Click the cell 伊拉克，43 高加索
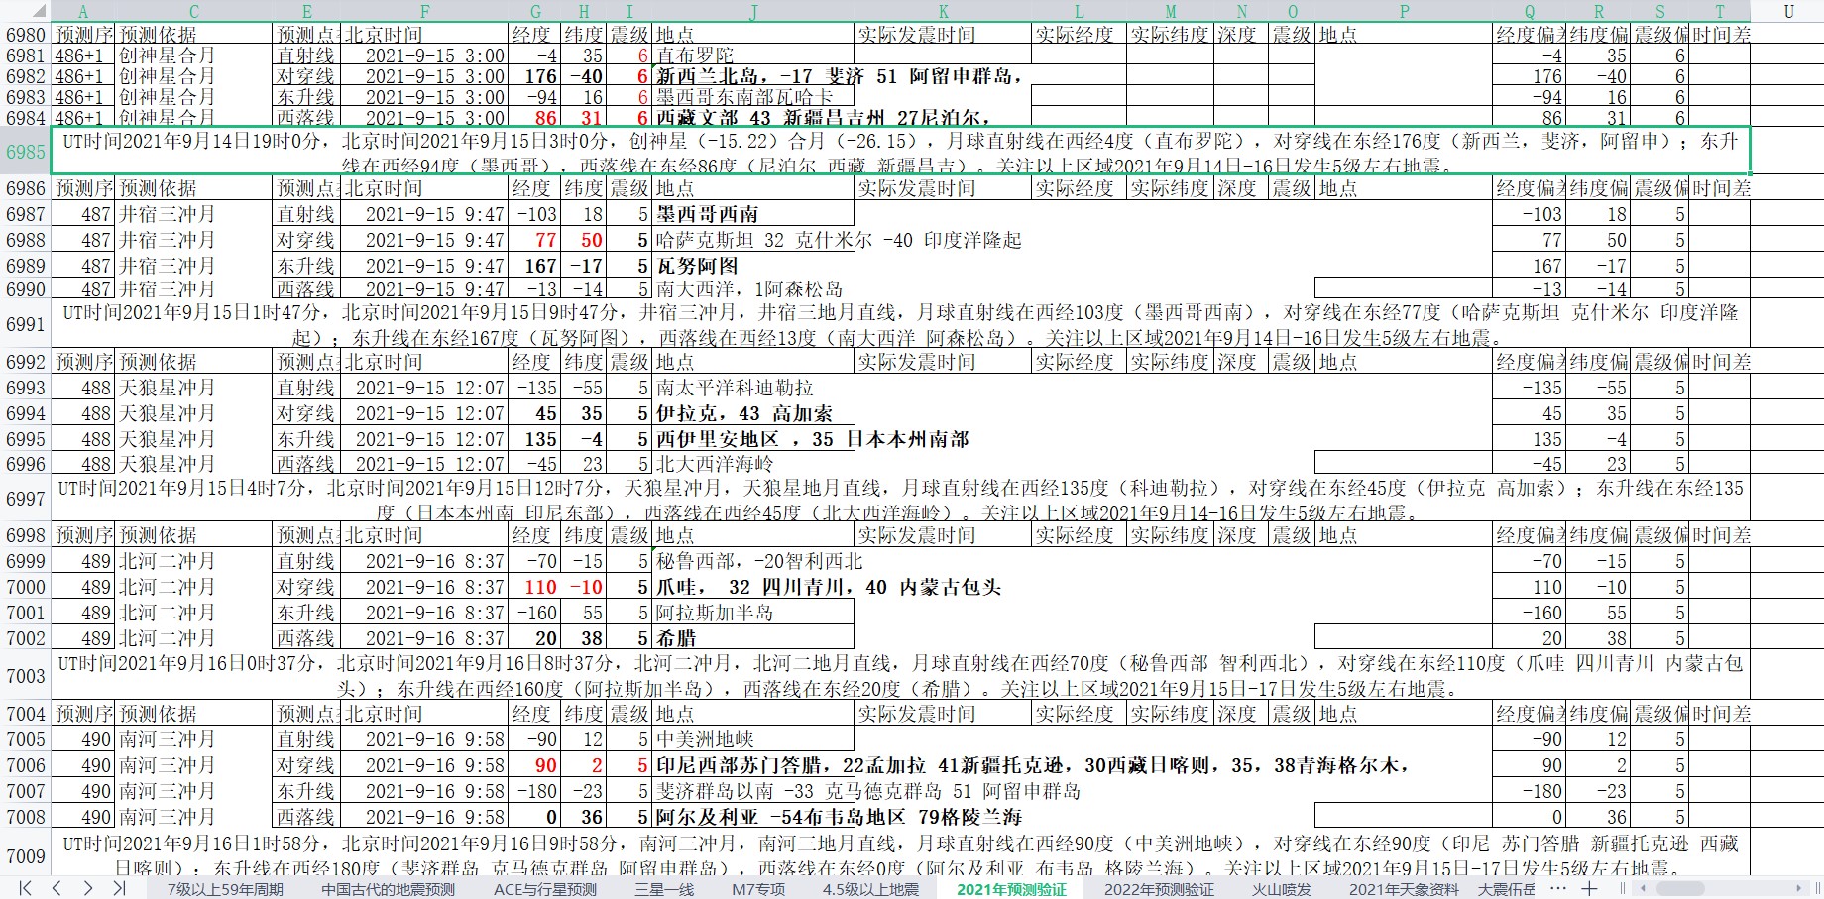 point(753,413)
